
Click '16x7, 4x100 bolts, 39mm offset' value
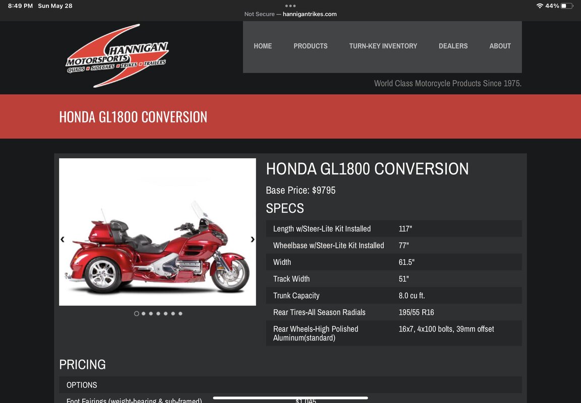point(446,329)
